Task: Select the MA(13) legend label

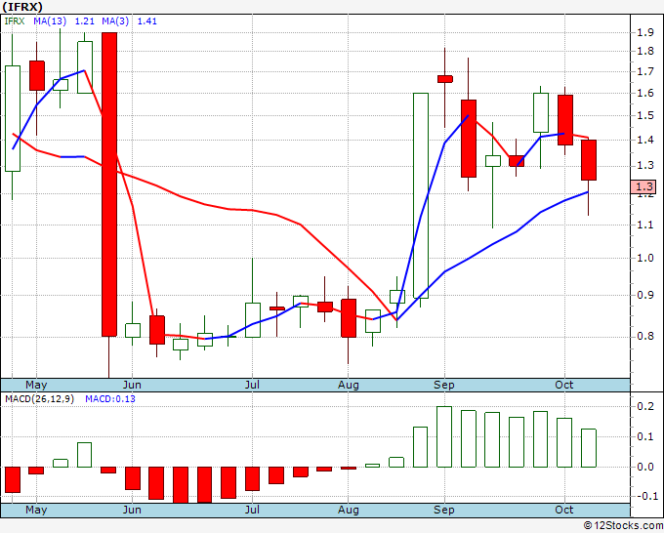Action: tap(50, 20)
